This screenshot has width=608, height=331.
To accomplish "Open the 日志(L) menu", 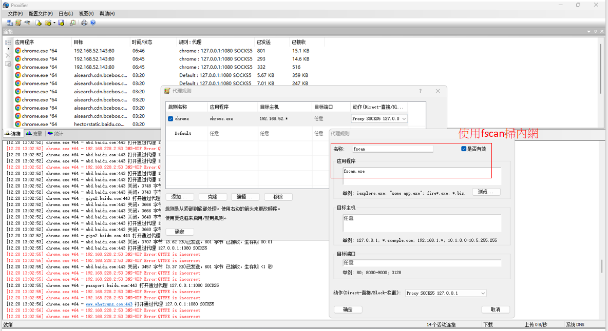I will (66, 13).
